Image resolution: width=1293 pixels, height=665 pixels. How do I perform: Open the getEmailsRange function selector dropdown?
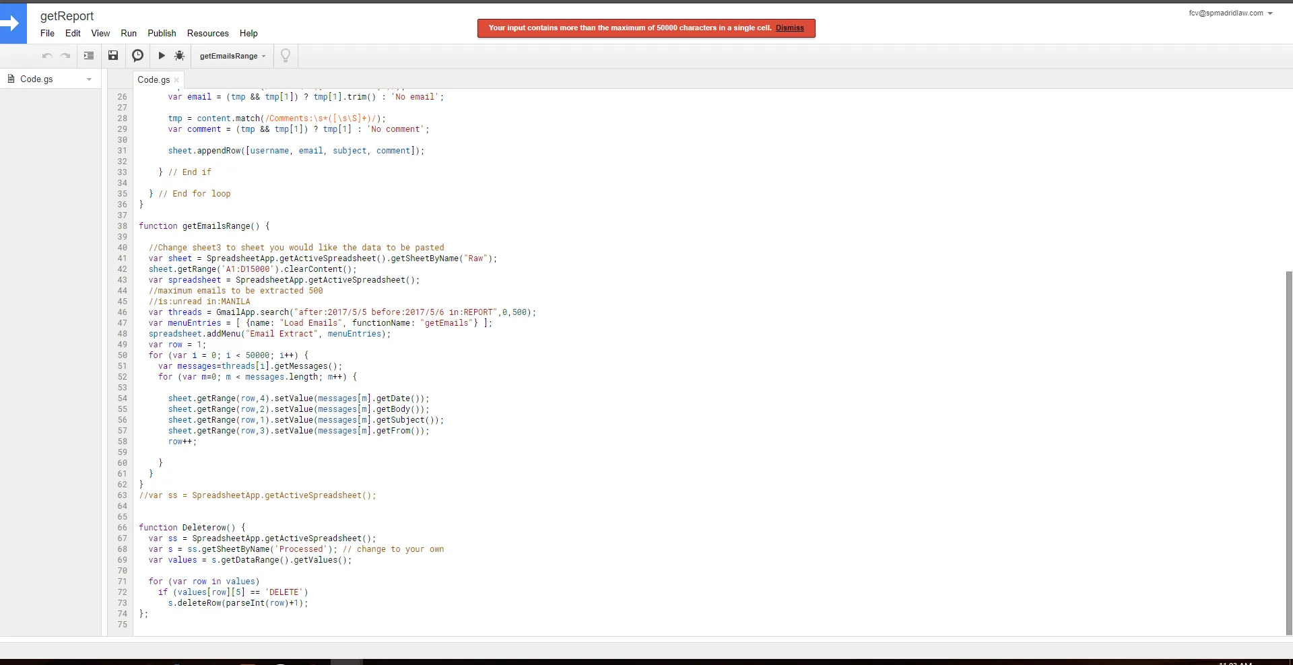tap(232, 56)
